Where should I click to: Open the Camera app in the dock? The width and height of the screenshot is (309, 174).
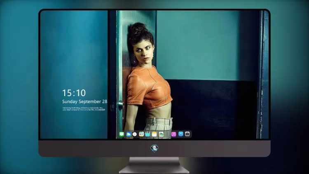(187, 134)
